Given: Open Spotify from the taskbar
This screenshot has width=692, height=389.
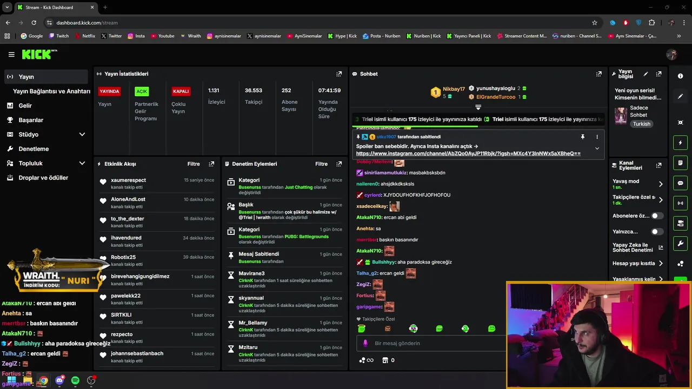Looking at the screenshot, I should point(75,380).
